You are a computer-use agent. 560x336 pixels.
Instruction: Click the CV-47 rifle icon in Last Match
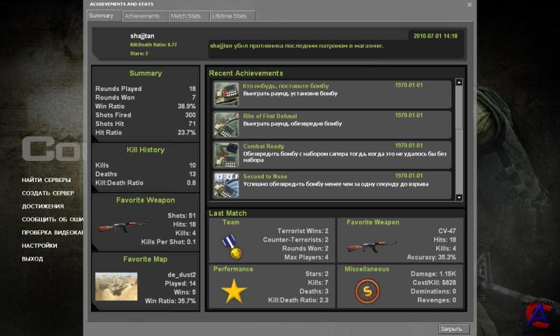pos(366,246)
